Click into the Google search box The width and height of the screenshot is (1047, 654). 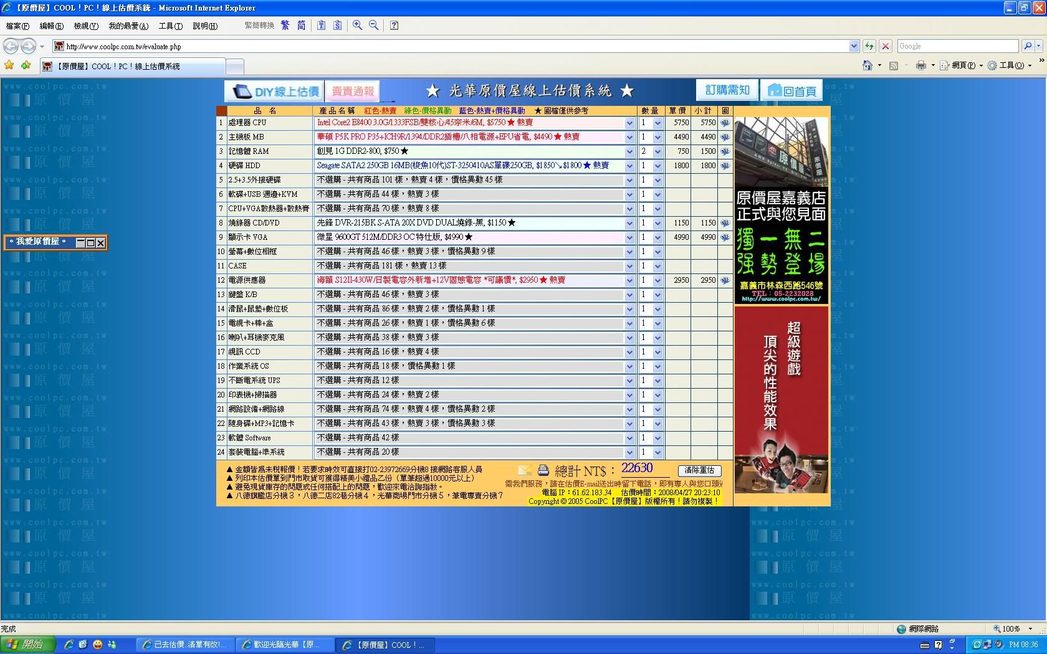(x=958, y=46)
